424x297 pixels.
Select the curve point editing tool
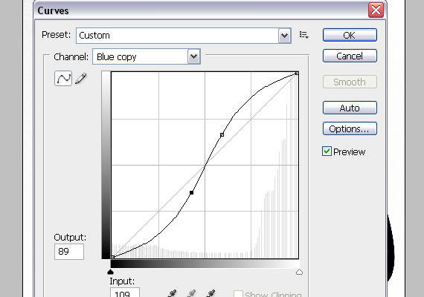click(x=63, y=79)
